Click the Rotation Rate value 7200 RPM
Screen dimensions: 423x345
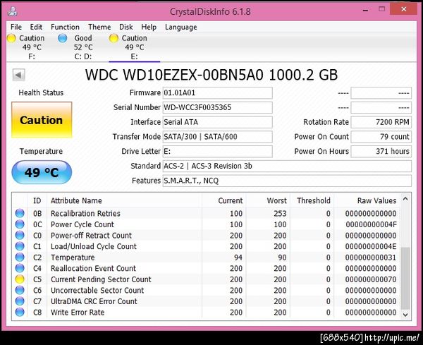[381, 122]
